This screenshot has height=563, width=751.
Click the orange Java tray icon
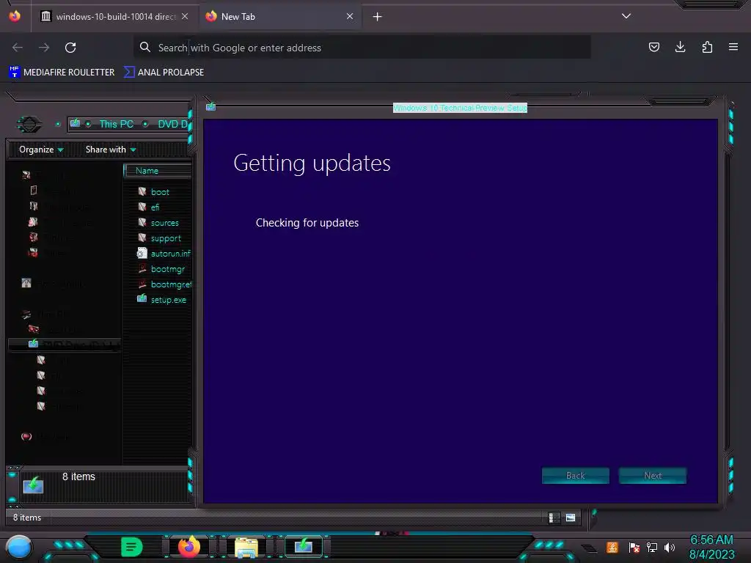coord(612,547)
